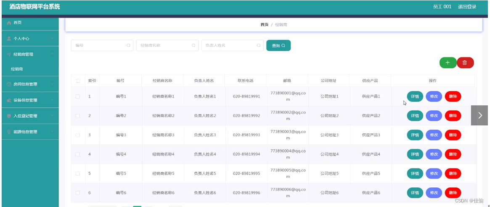Focus the 编号 search input

[x=102, y=45]
